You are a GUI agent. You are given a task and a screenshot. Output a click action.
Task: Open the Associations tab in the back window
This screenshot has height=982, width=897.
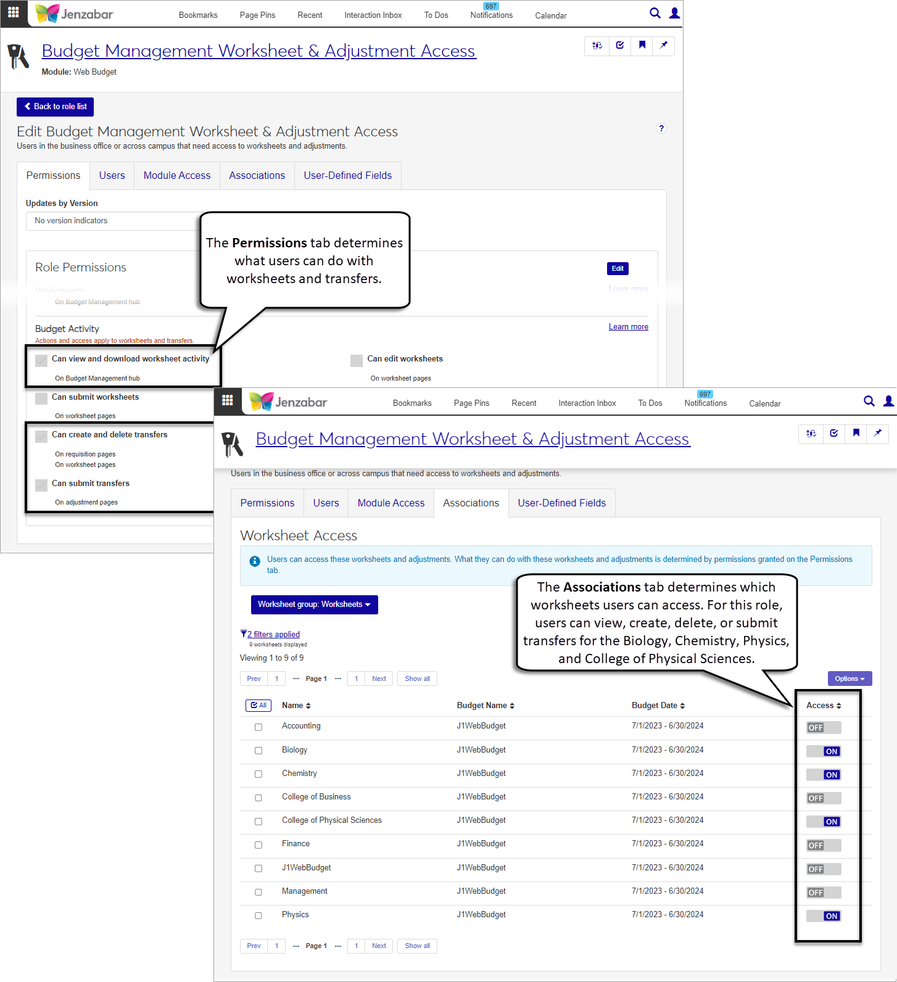pyautogui.click(x=257, y=176)
